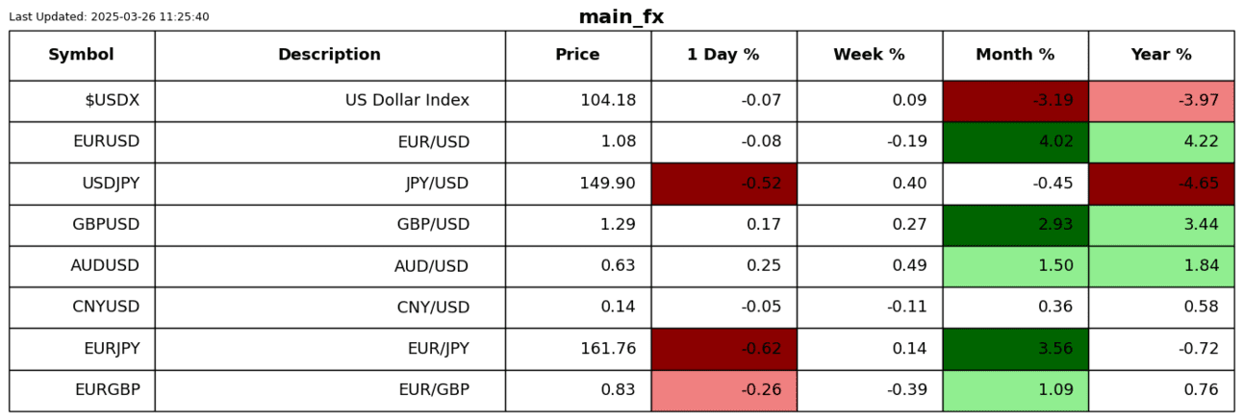Click the Month % column header
This screenshot has height=420, width=1243.
[1015, 55]
